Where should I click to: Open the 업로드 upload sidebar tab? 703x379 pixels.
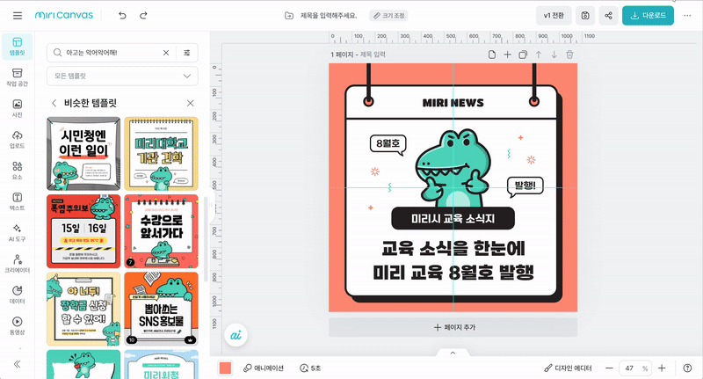pos(17,140)
